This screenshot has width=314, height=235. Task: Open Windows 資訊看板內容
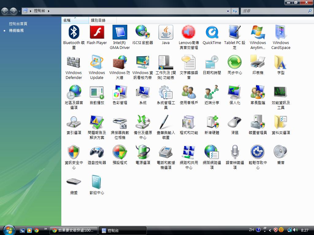[143, 67]
